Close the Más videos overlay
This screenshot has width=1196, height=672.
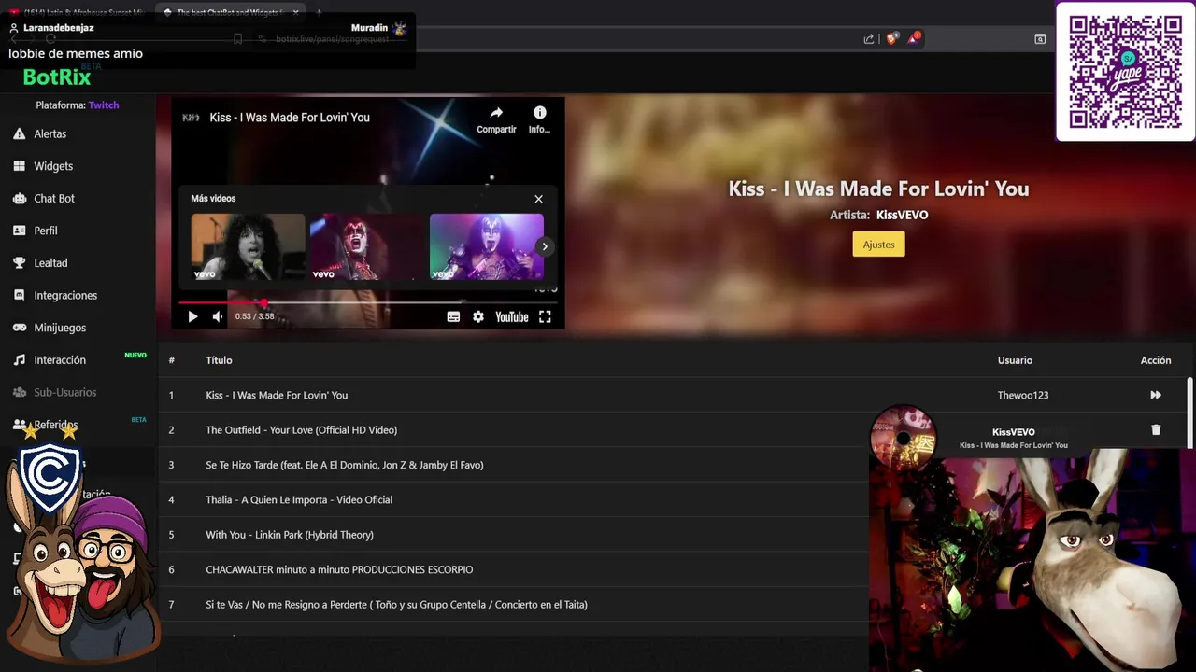[538, 199]
